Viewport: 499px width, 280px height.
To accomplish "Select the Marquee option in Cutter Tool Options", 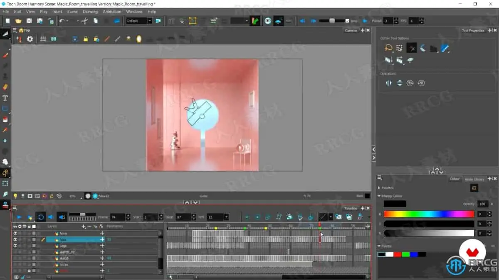I will tap(400, 49).
